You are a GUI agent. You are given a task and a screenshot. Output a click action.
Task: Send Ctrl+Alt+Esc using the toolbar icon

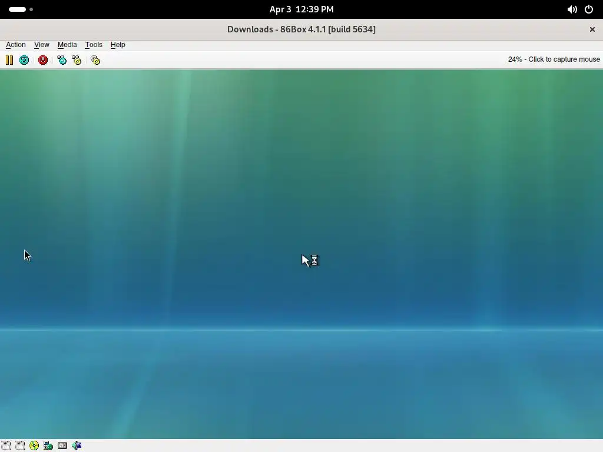pos(77,60)
